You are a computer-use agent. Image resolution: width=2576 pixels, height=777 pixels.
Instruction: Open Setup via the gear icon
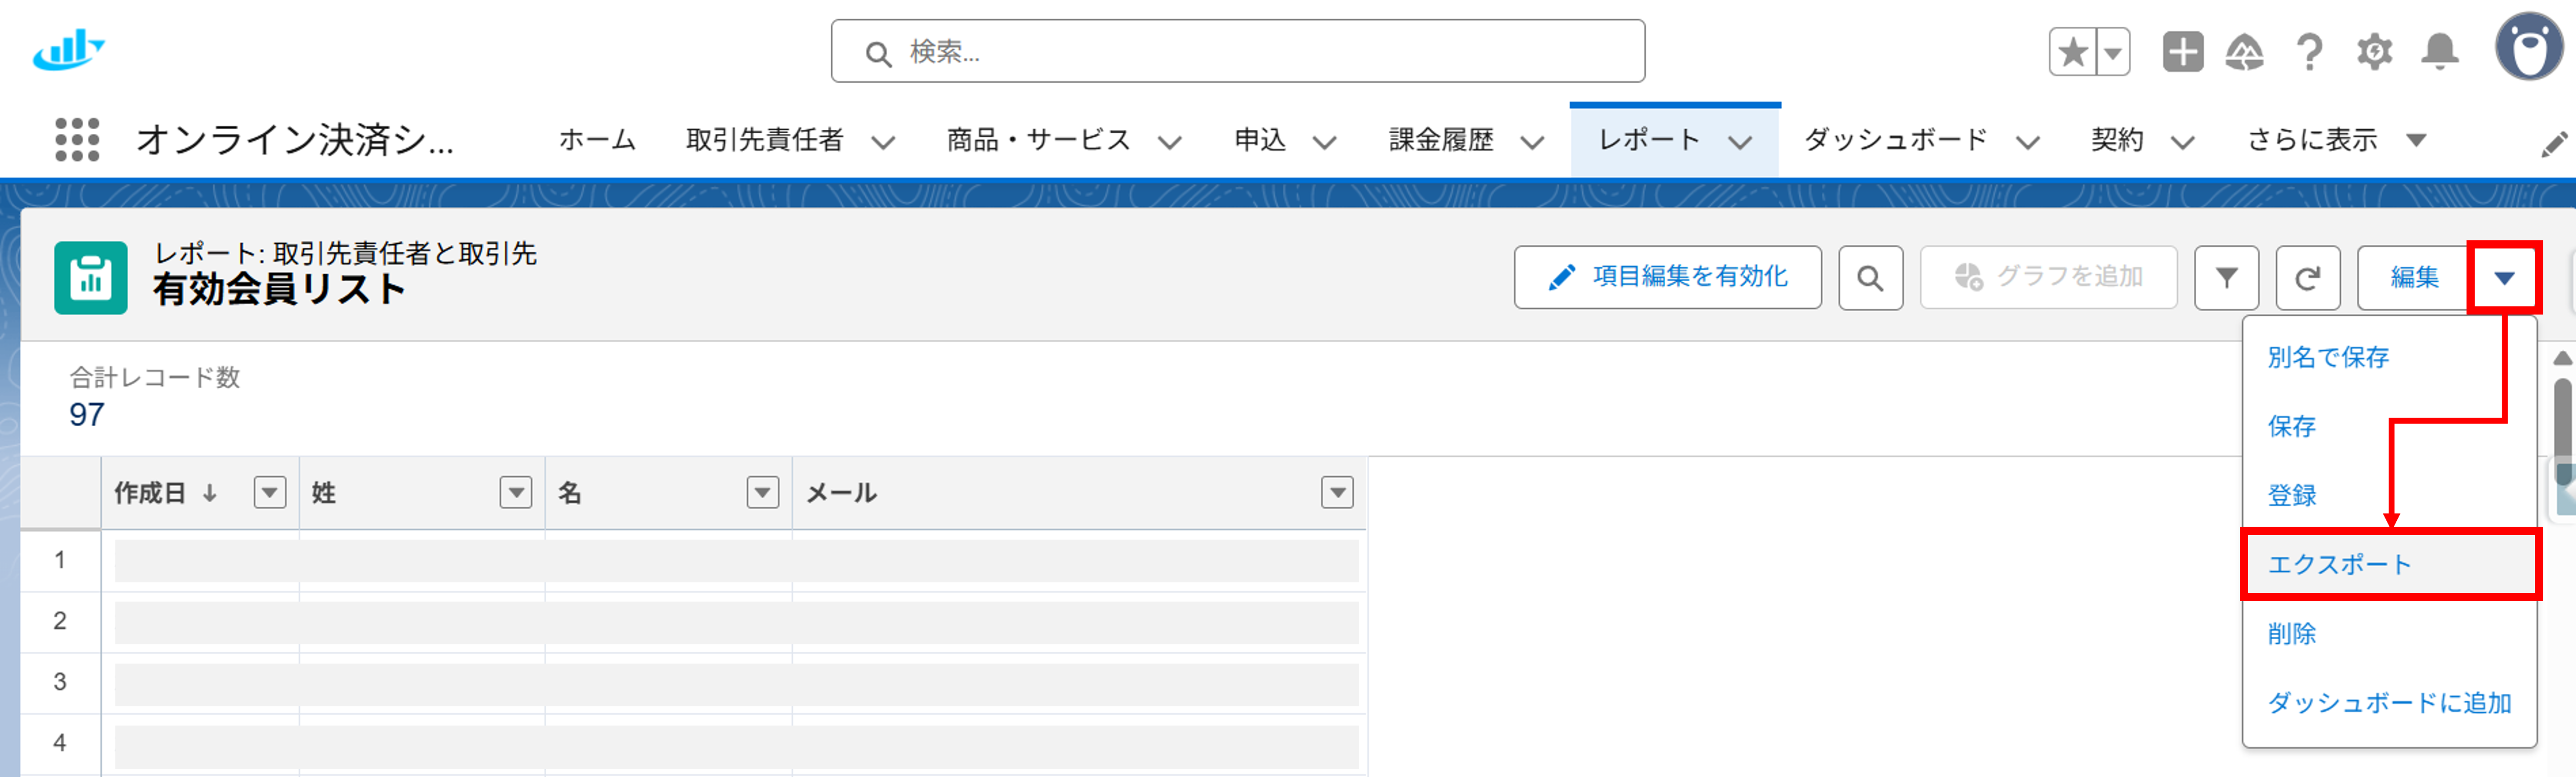(x=2375, y=51)
